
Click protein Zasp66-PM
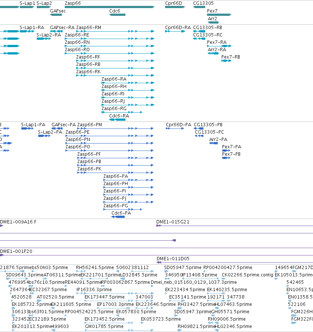click(89, 125)
